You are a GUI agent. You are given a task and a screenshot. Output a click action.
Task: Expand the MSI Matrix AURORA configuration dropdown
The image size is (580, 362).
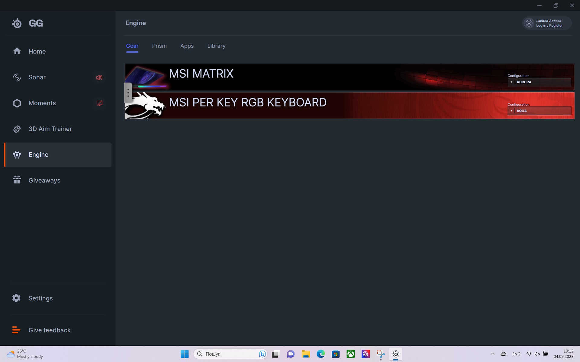point(540,82)
